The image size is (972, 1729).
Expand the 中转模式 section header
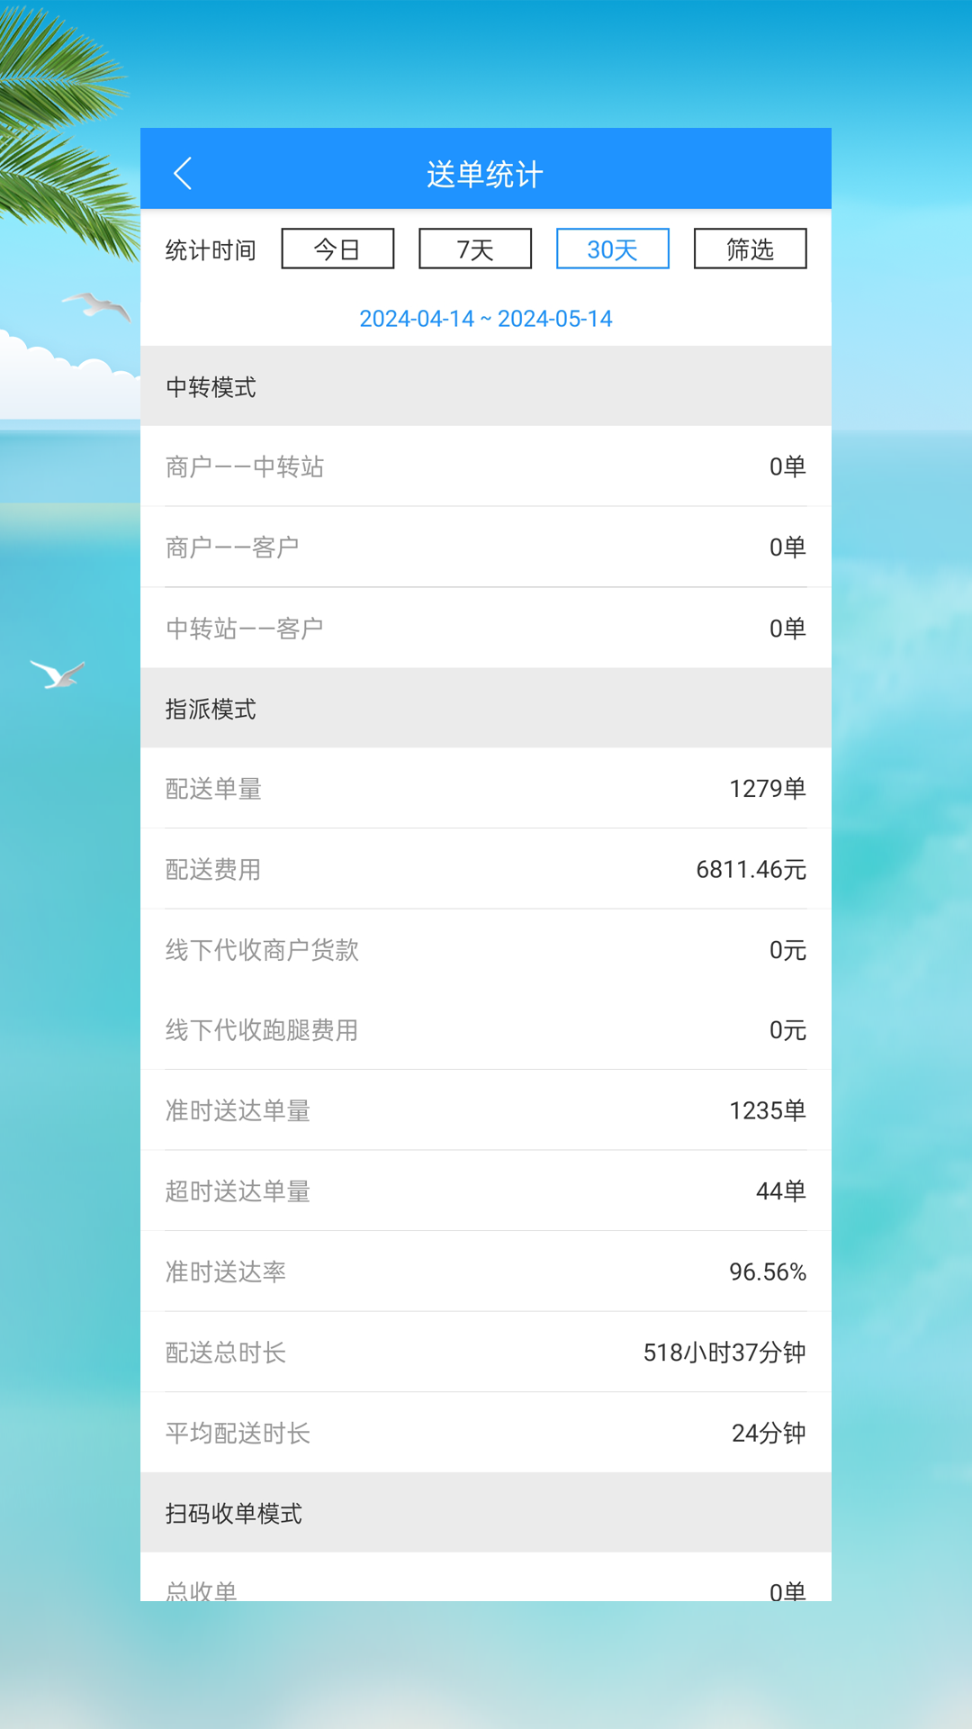486,386
